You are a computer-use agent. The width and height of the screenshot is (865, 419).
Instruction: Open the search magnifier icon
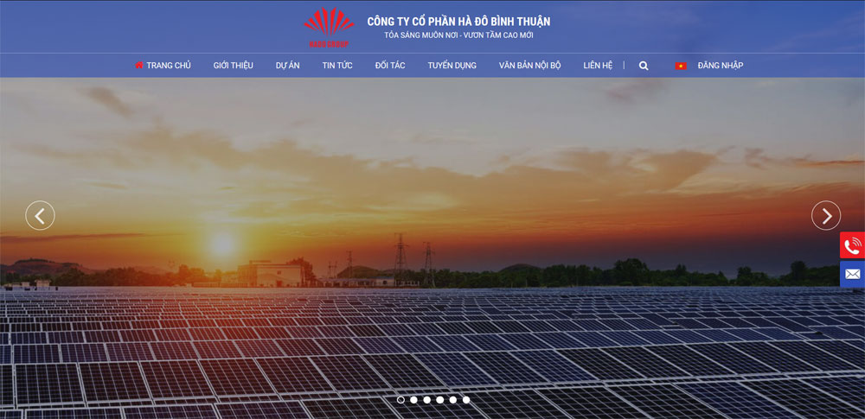[x=644, y=66]
